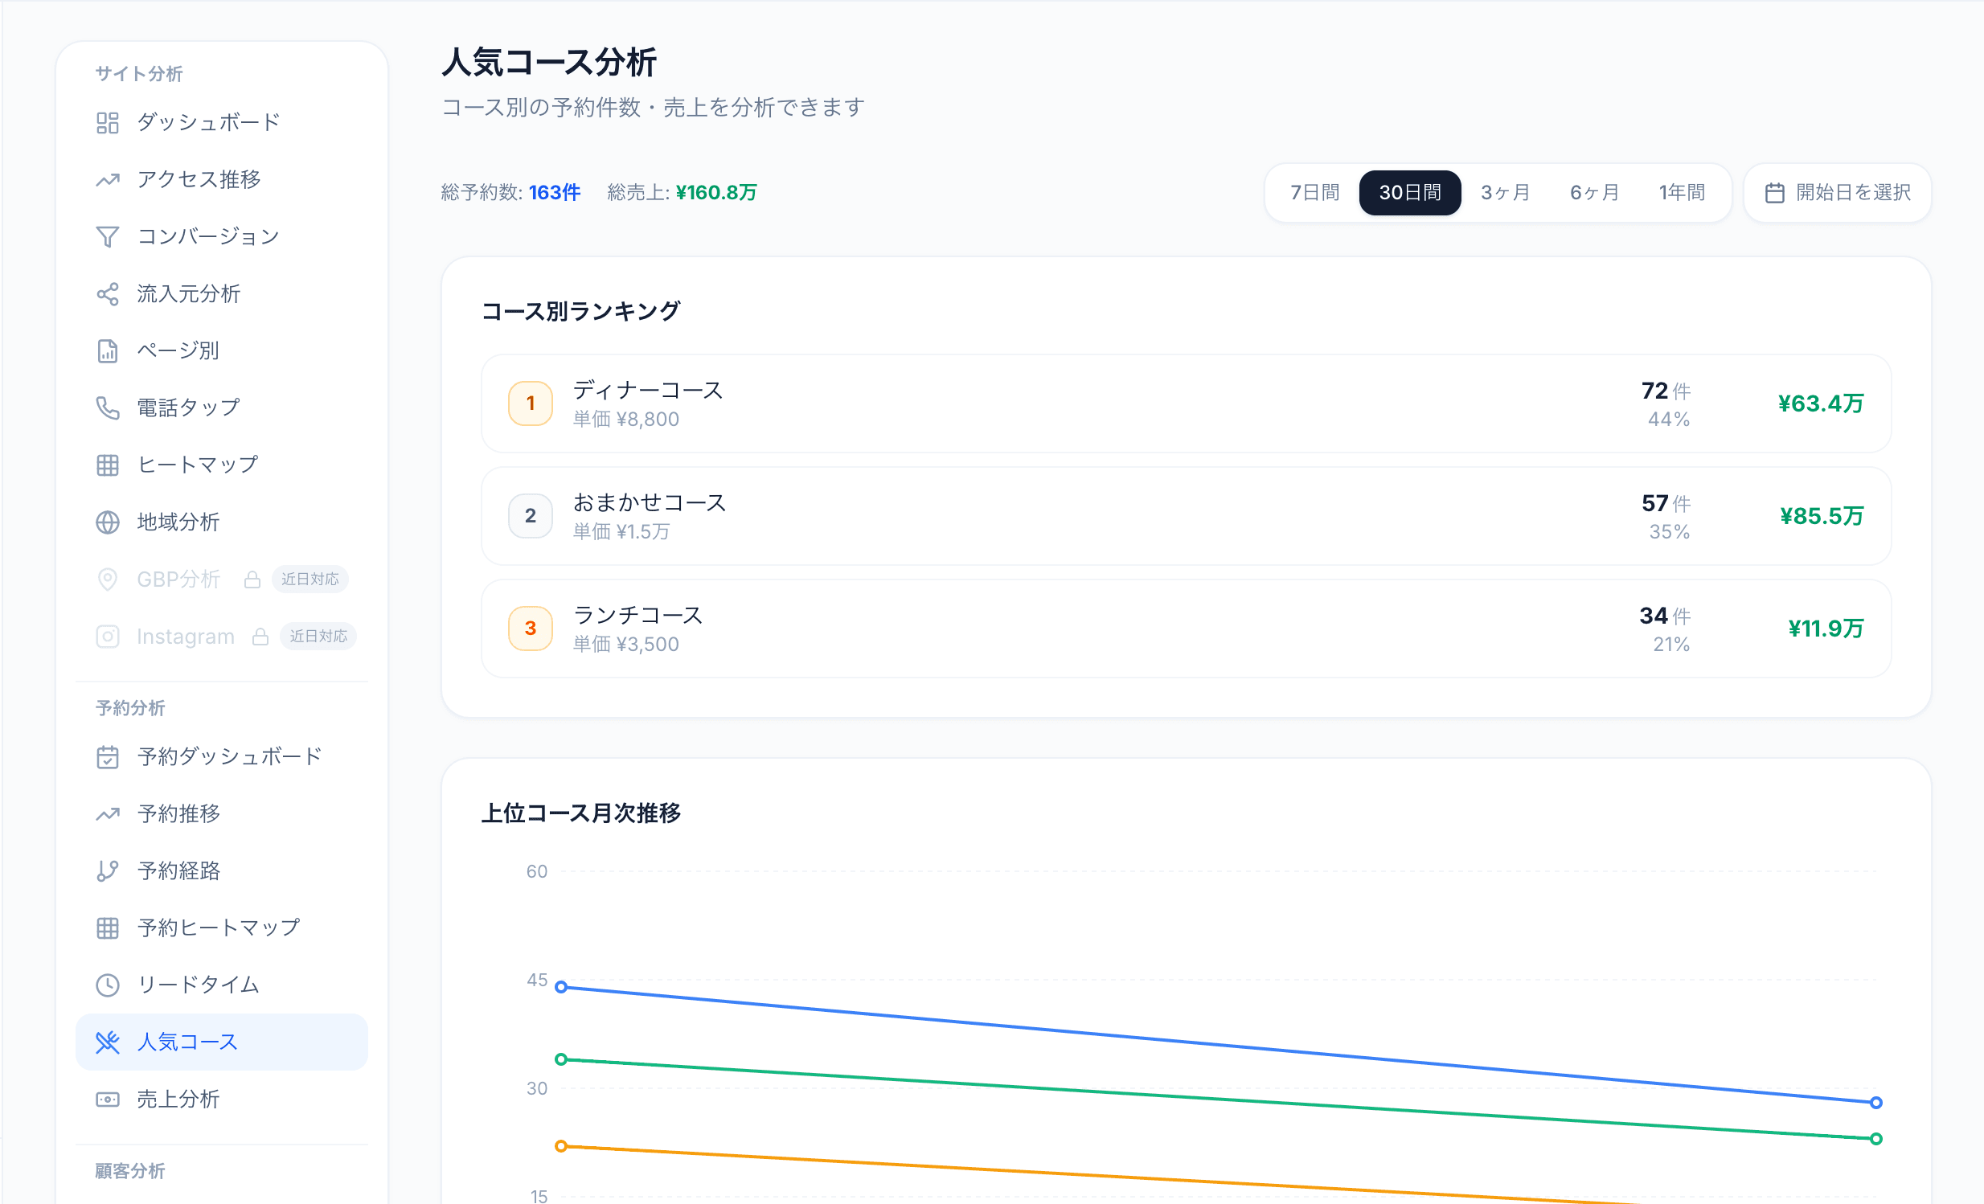Open 予約推移 from the sidebar menu
This screenshot has height=1204, width=1984.
point(178,813)
